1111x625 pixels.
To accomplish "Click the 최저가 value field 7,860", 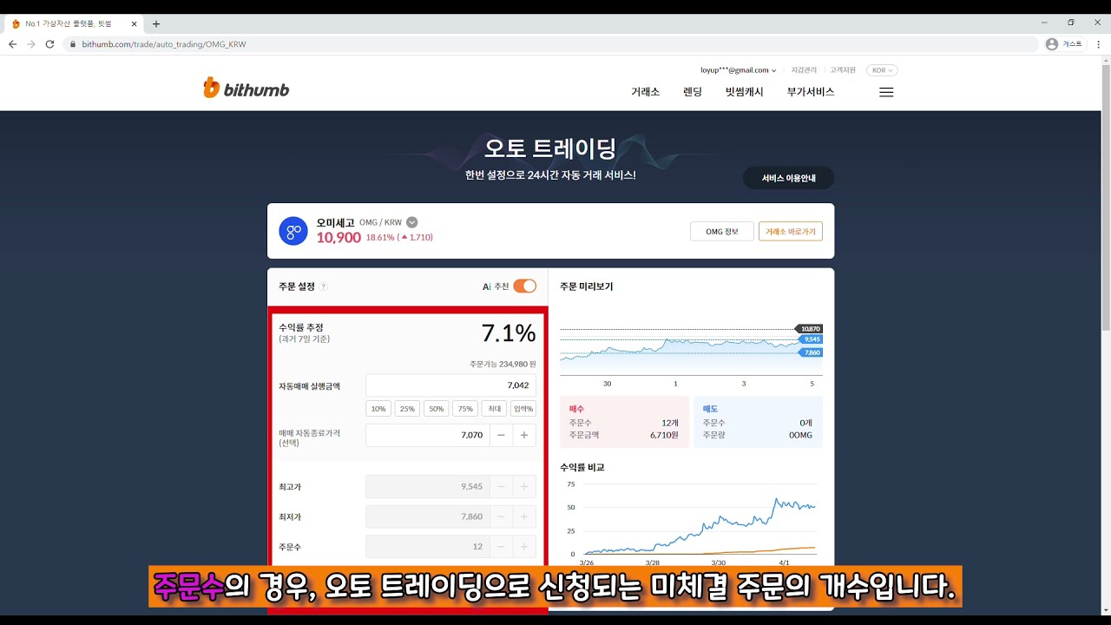I will pyautogui.click(x=428, y=516).
